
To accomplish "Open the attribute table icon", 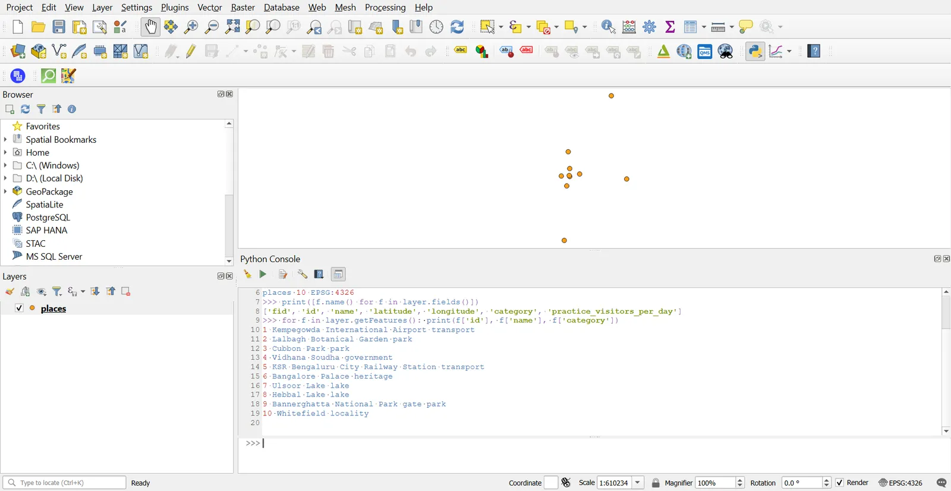I will click(x=690, y=27).
